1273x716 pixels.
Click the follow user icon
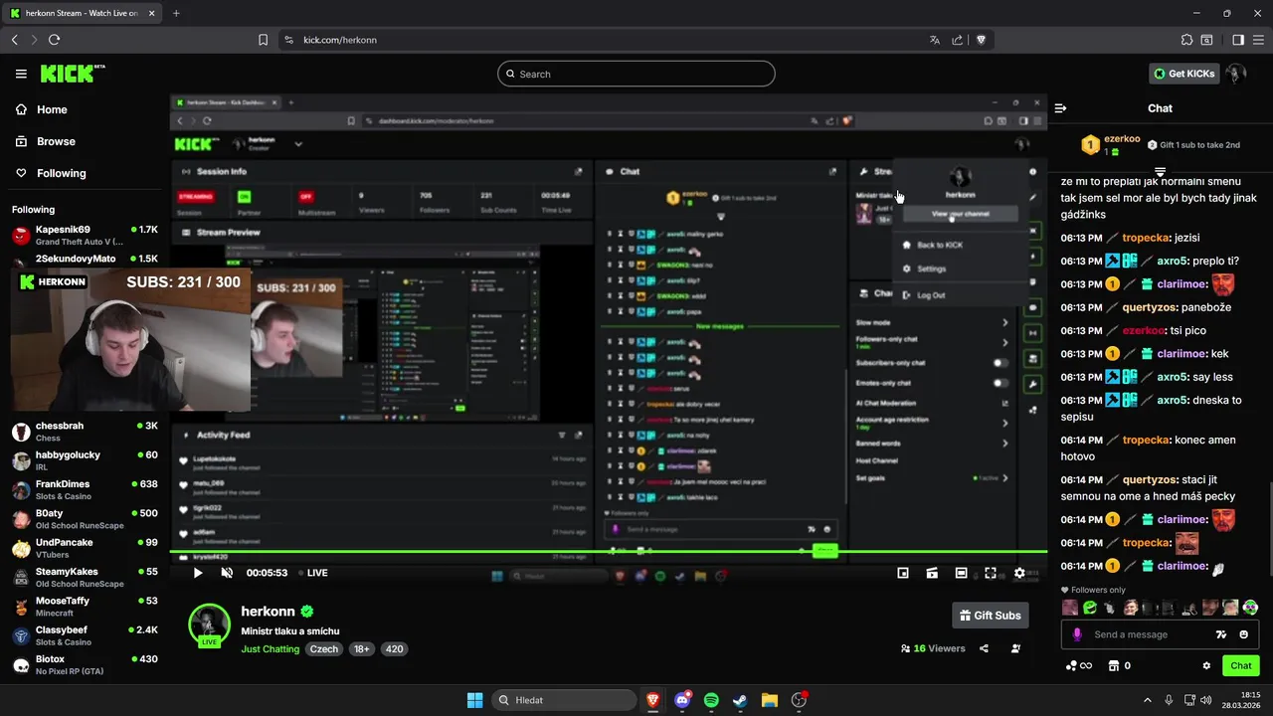pos(1015,648)
